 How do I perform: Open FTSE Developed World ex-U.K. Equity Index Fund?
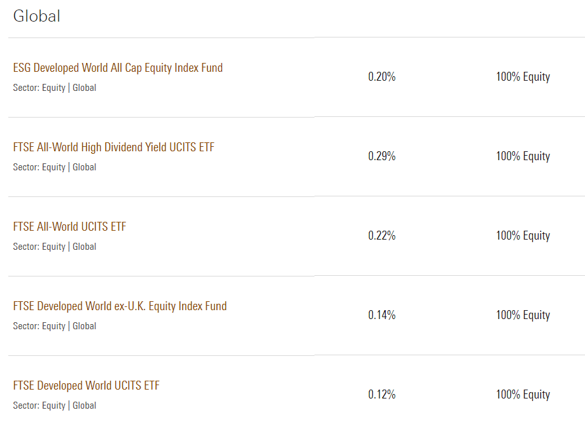[120, 306]
